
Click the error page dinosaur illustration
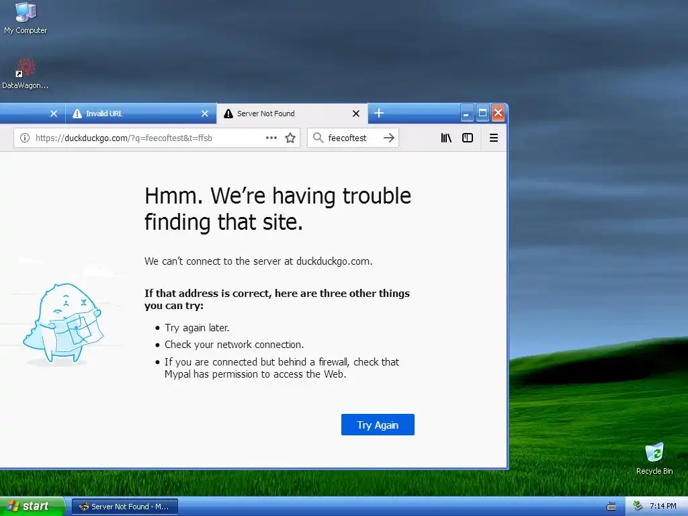tap(63, 324)
